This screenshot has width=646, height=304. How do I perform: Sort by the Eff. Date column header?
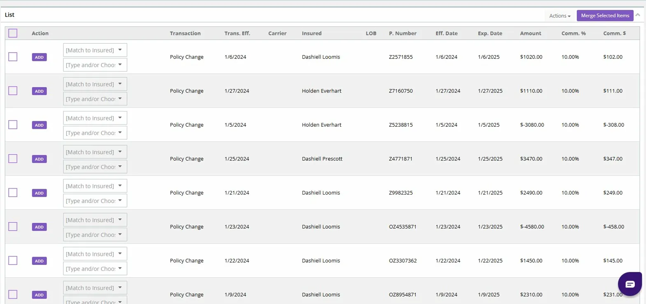tap(446, 33)
